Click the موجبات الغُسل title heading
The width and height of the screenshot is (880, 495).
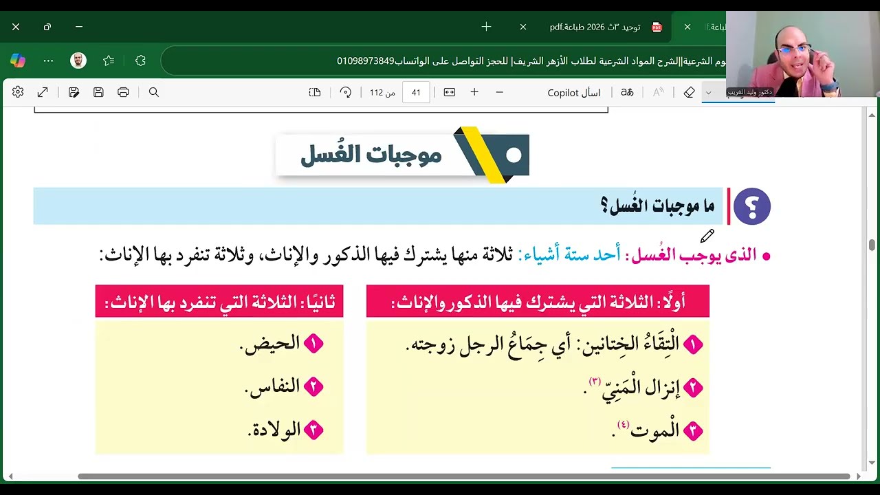[x=371, y=155]
